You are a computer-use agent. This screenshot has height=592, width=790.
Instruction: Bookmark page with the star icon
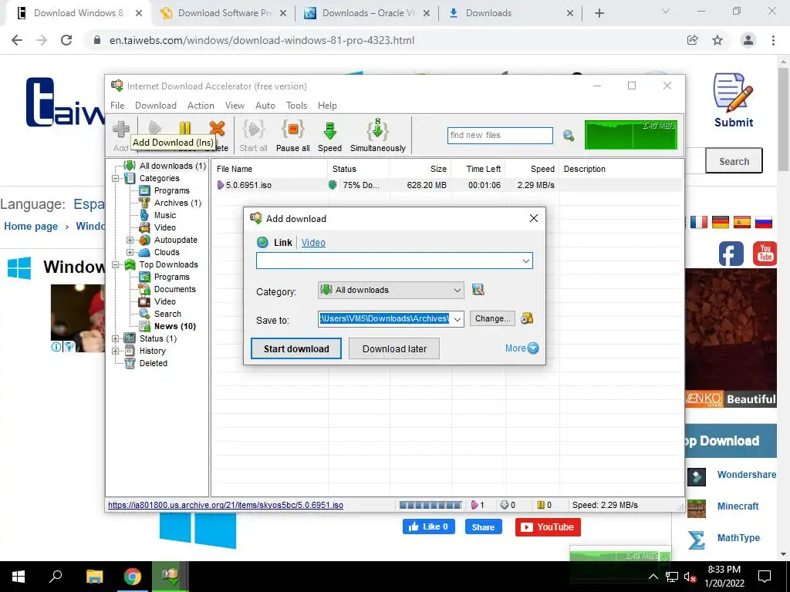(717, 40)
